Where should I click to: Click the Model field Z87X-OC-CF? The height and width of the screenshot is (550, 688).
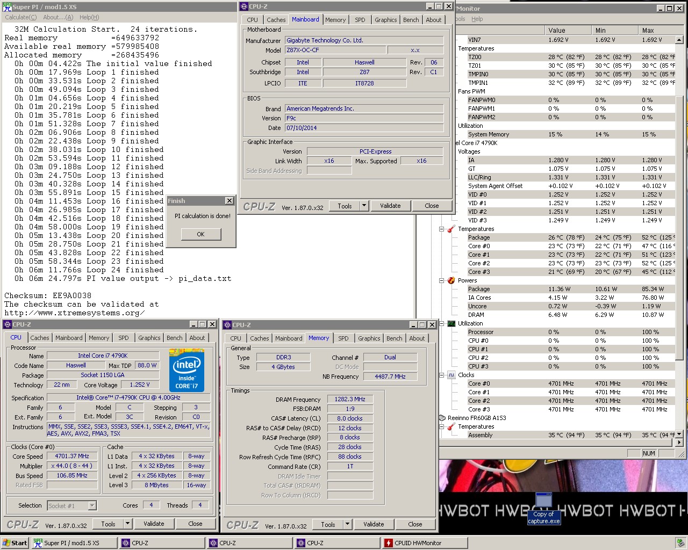coord(335,50)
